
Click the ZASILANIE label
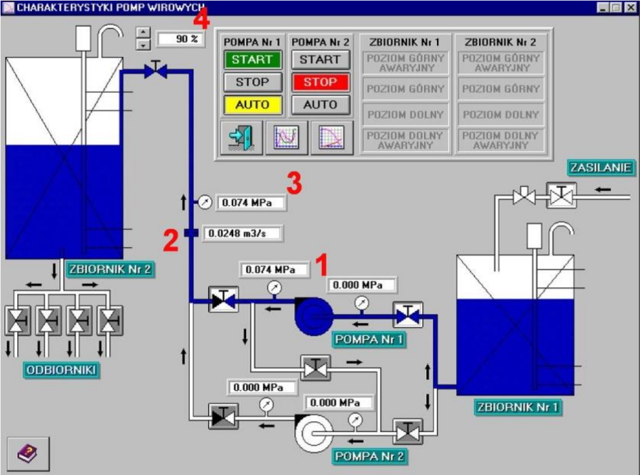[x=601, y=167]
